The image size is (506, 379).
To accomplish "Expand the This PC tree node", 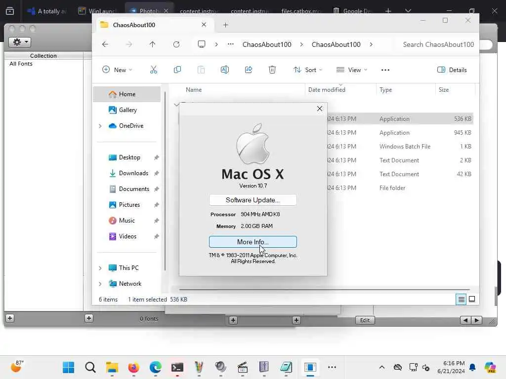I will (100, 268).
